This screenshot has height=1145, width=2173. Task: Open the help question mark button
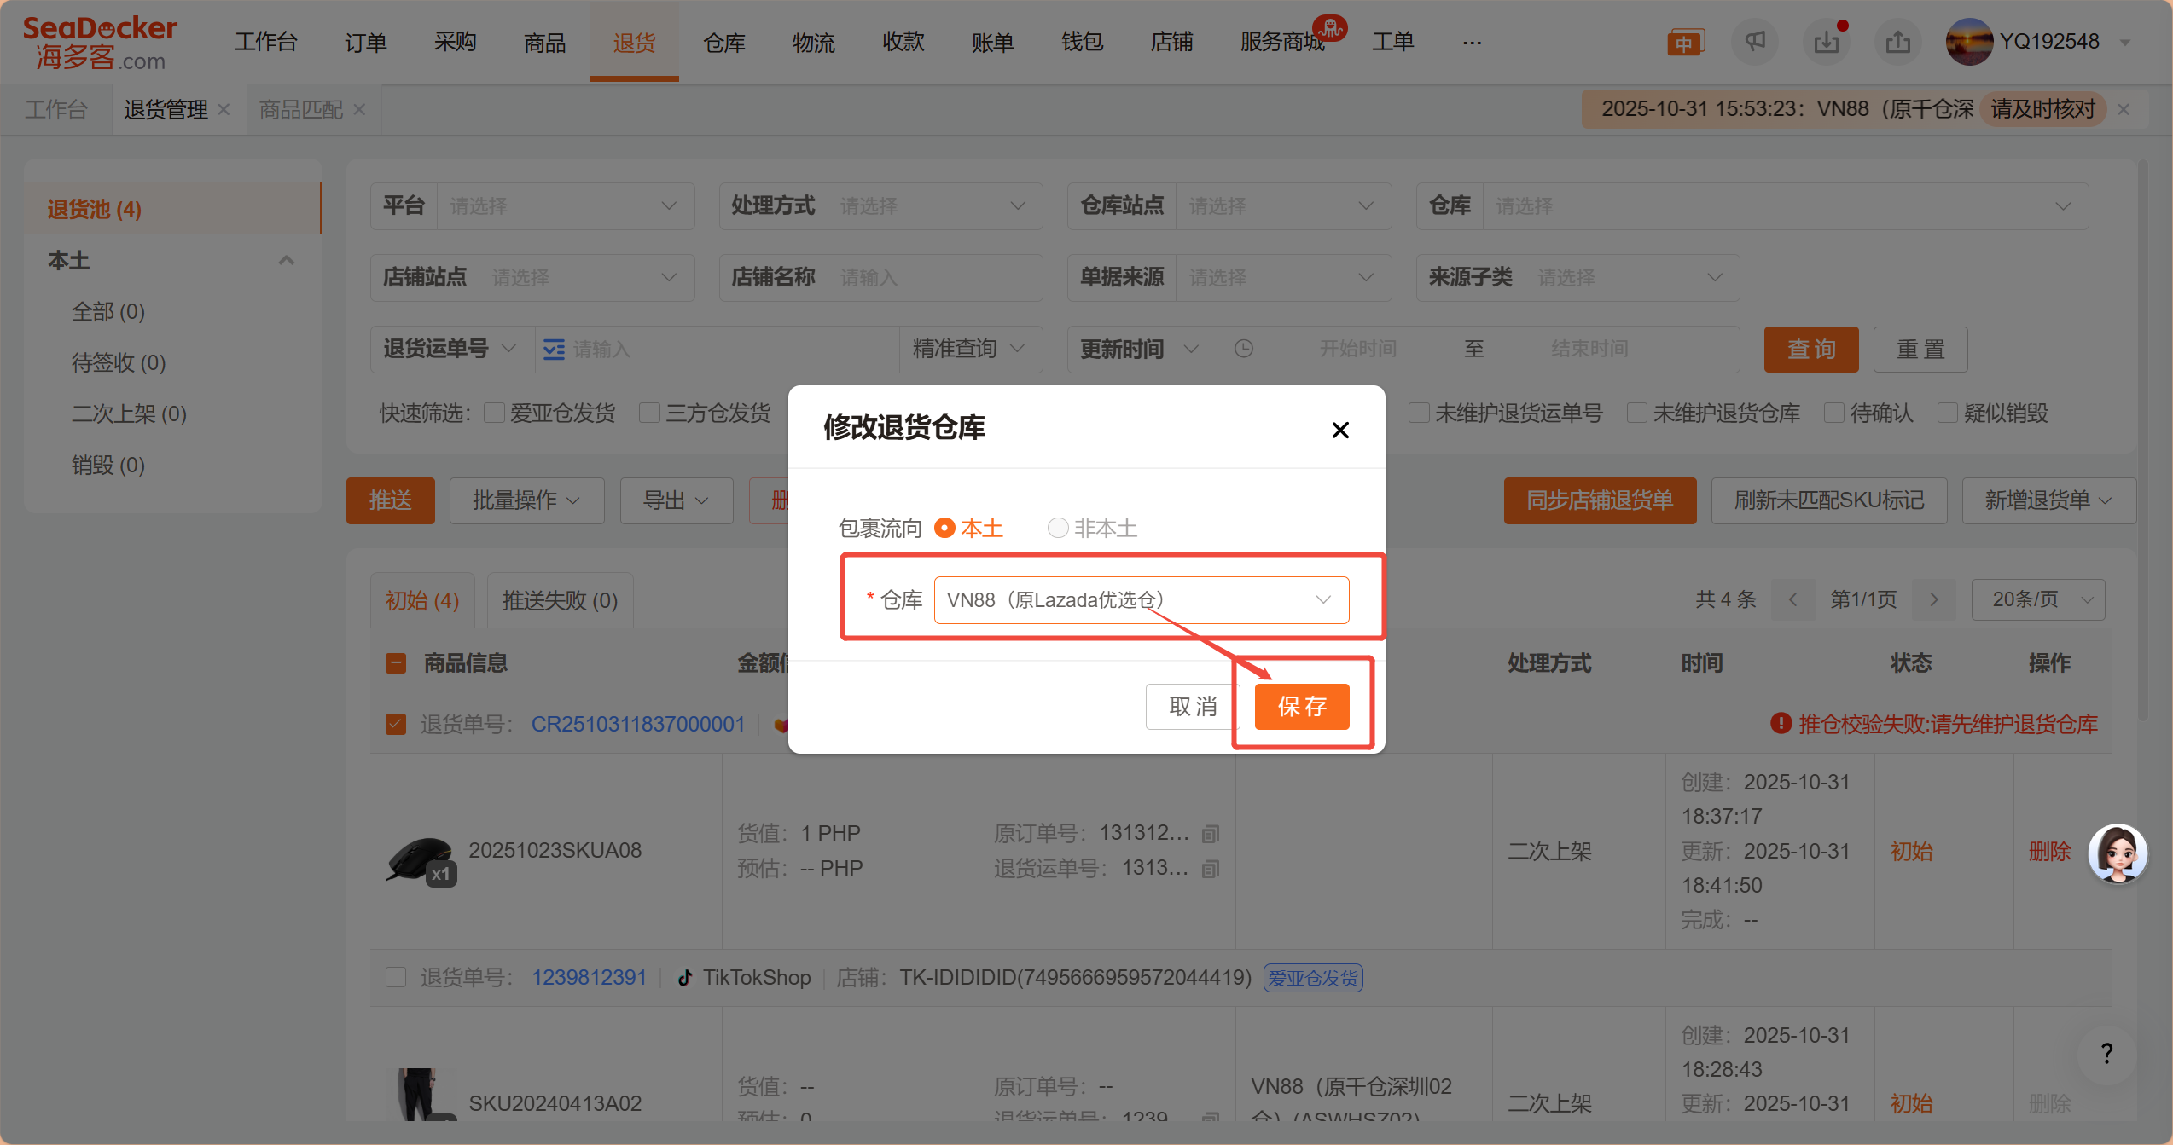click(2106, 1054)
